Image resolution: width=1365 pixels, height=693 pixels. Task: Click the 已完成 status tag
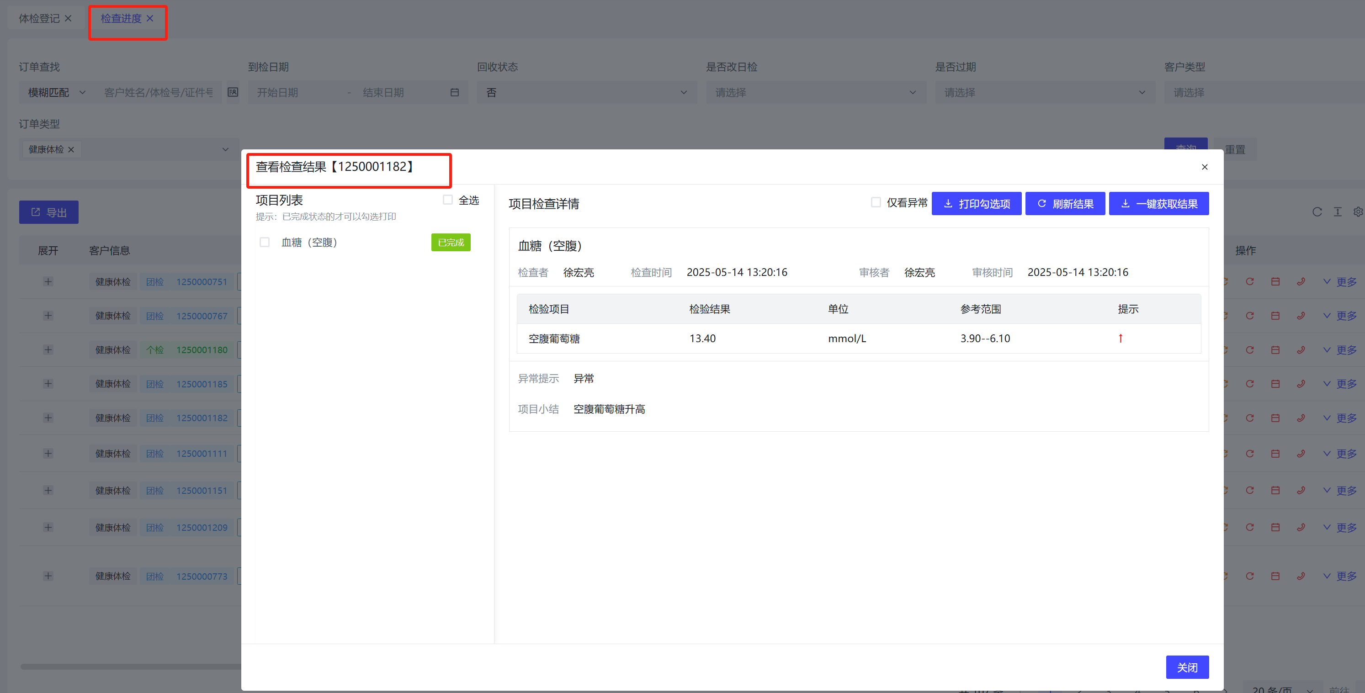click(451, 242)
